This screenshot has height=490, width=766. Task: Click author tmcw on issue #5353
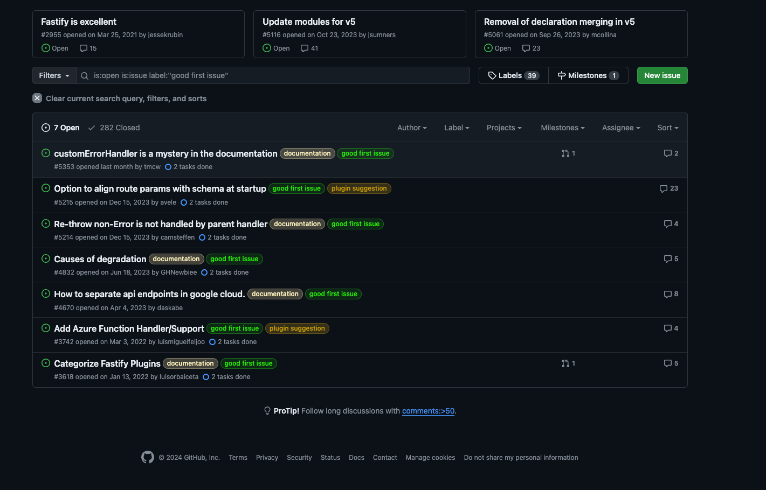tap(152, 167)
